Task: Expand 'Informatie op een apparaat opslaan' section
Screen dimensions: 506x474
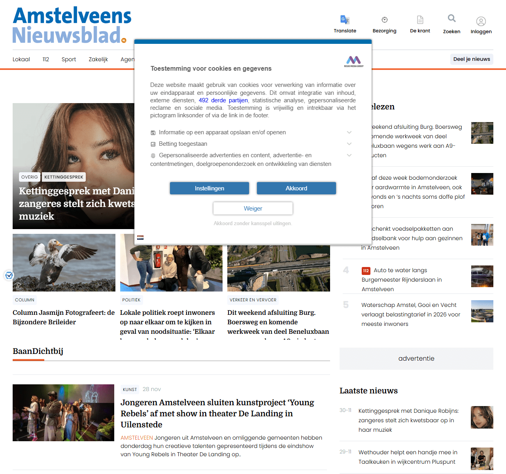Action: pos(349,132)
